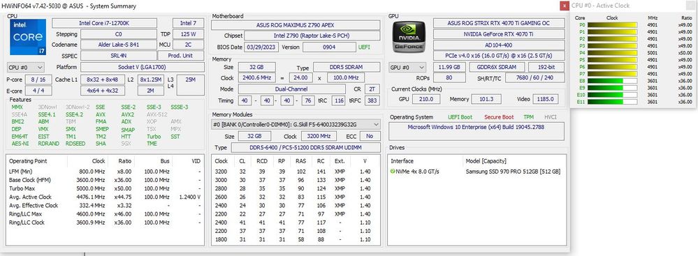This screenshot has height=256, width=698.
Task: Click the HWiNFO64 System Summary title bar
Action: (285, 6)
